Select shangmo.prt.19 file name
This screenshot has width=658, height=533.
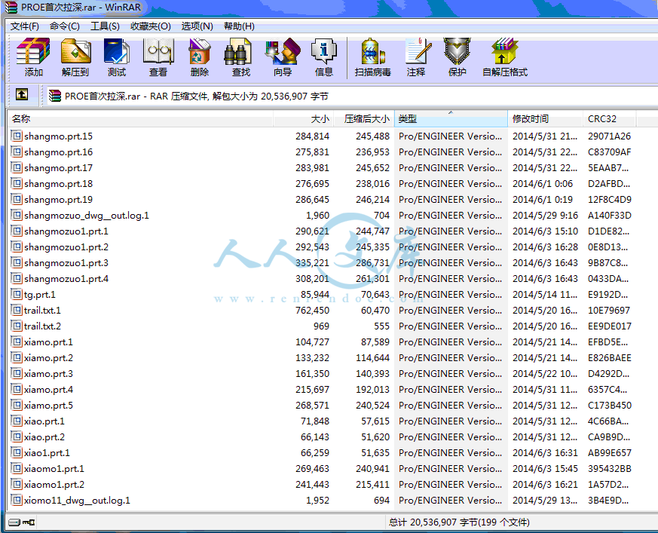pyautogui.click(x=58, y=199)
